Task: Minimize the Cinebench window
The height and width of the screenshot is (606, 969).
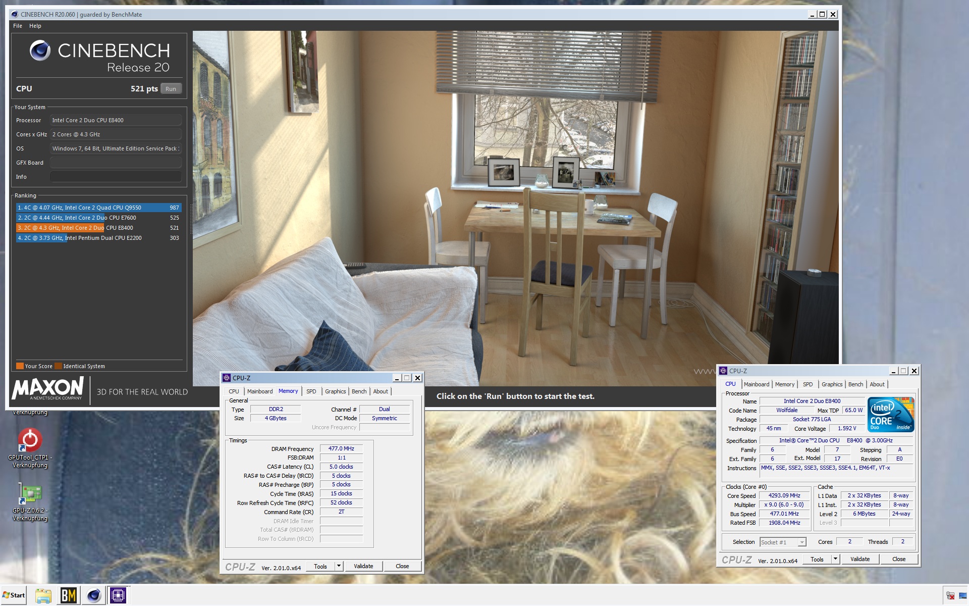Action: click(812, 15)
